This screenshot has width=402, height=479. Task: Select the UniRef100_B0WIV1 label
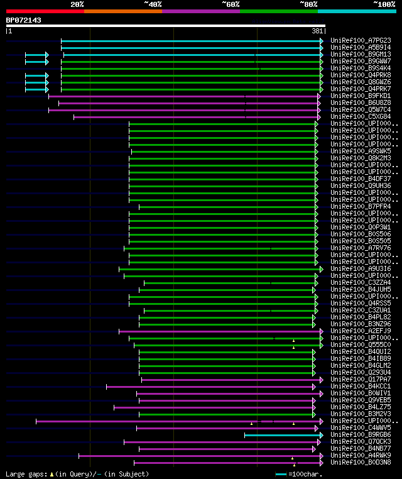361,393
